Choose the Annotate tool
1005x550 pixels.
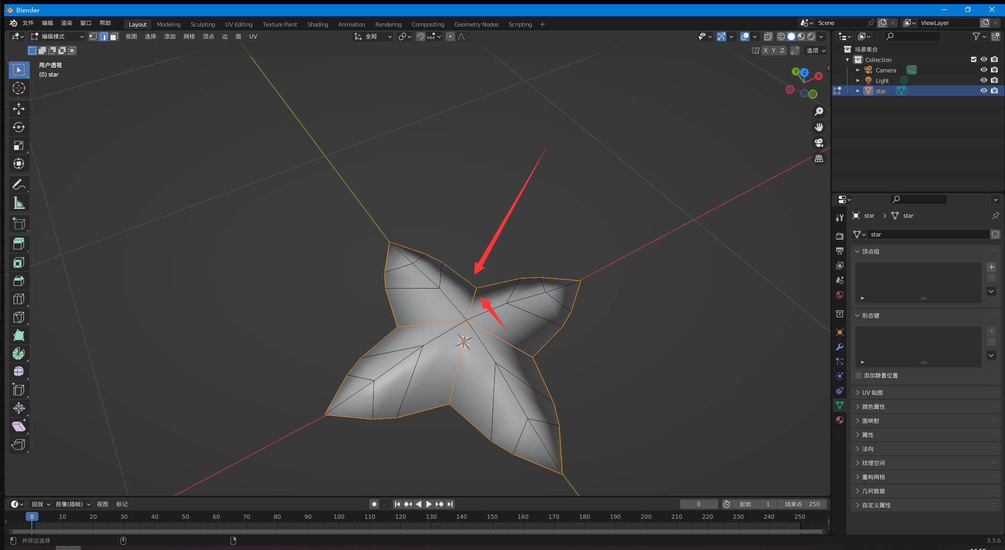click(19, 184)
